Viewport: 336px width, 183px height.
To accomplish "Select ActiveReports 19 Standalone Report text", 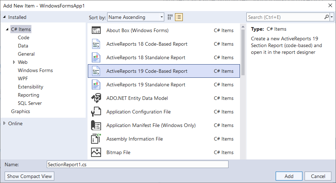I will (x=146, y=85).
